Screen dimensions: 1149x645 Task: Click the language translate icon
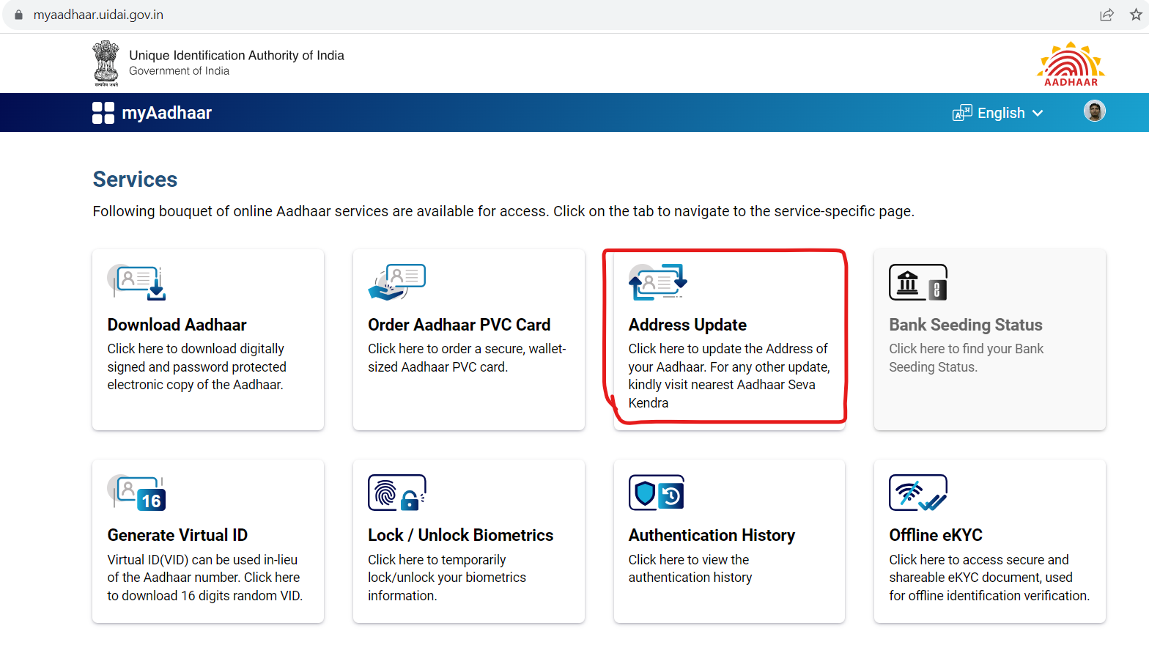point(962,113)
